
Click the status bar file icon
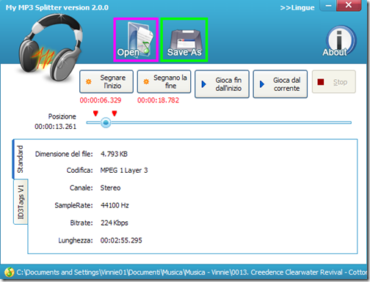pyautogui.click(x=10, y=272)
